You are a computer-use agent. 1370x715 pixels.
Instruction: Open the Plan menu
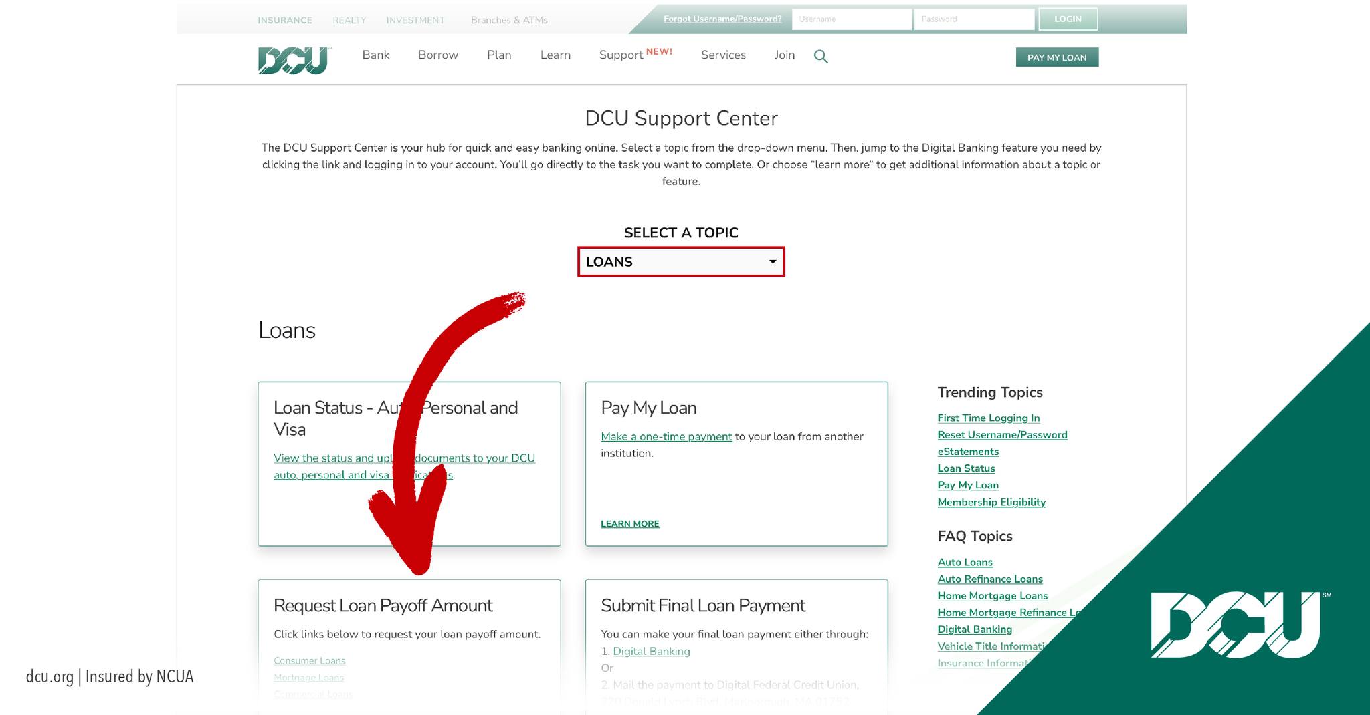[499, 55]
